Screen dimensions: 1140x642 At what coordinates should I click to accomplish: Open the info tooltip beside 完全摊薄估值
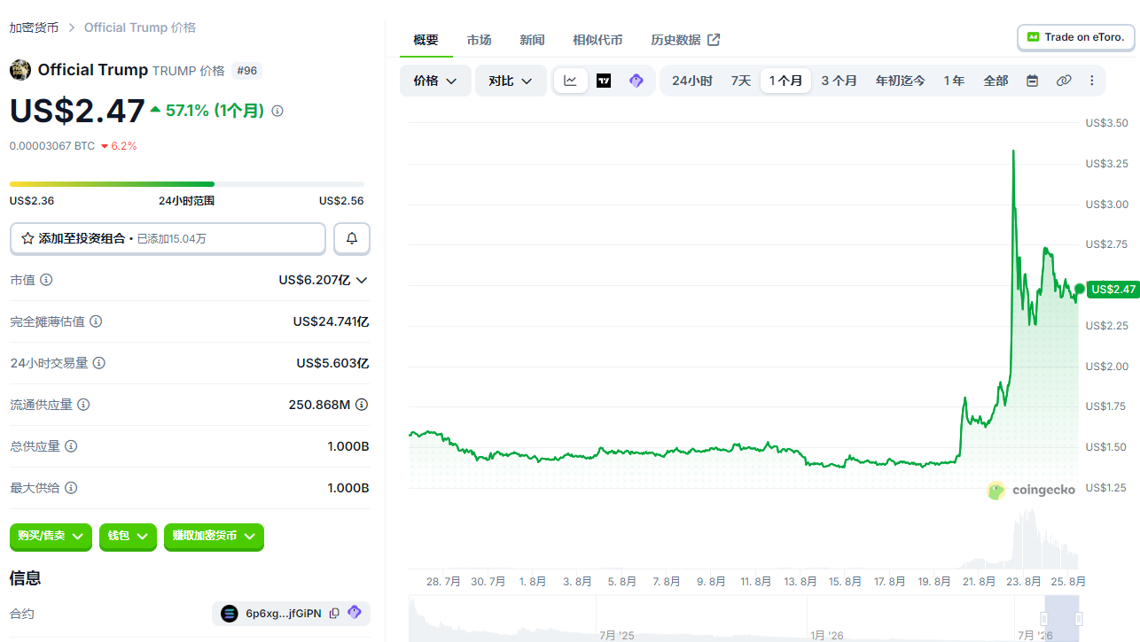pos(96,321)
